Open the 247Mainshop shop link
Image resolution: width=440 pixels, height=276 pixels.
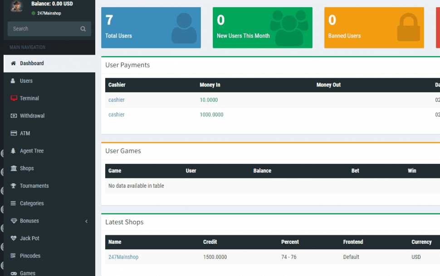pos(123,257)
